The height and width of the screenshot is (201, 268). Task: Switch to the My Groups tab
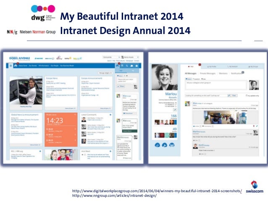253,67
